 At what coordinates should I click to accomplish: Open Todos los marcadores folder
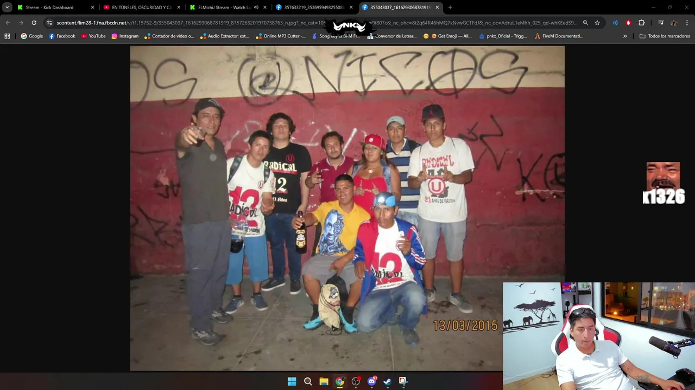pos(665,36)
